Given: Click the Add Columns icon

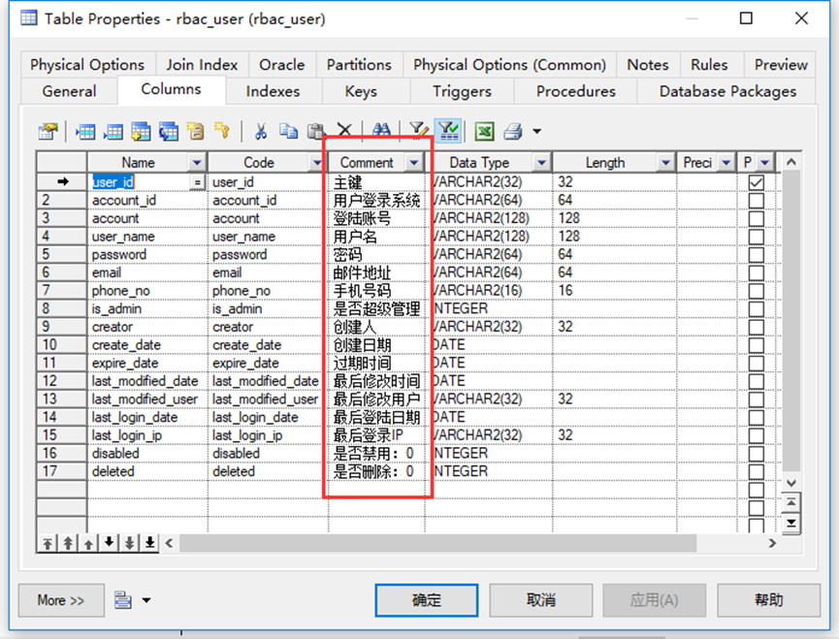Looking at the screenshot, I should click(141, 131).
